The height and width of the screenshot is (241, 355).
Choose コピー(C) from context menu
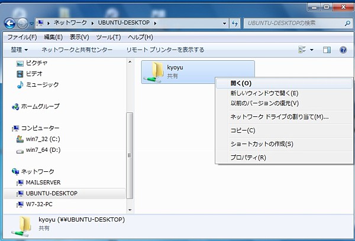pos(284,131)
